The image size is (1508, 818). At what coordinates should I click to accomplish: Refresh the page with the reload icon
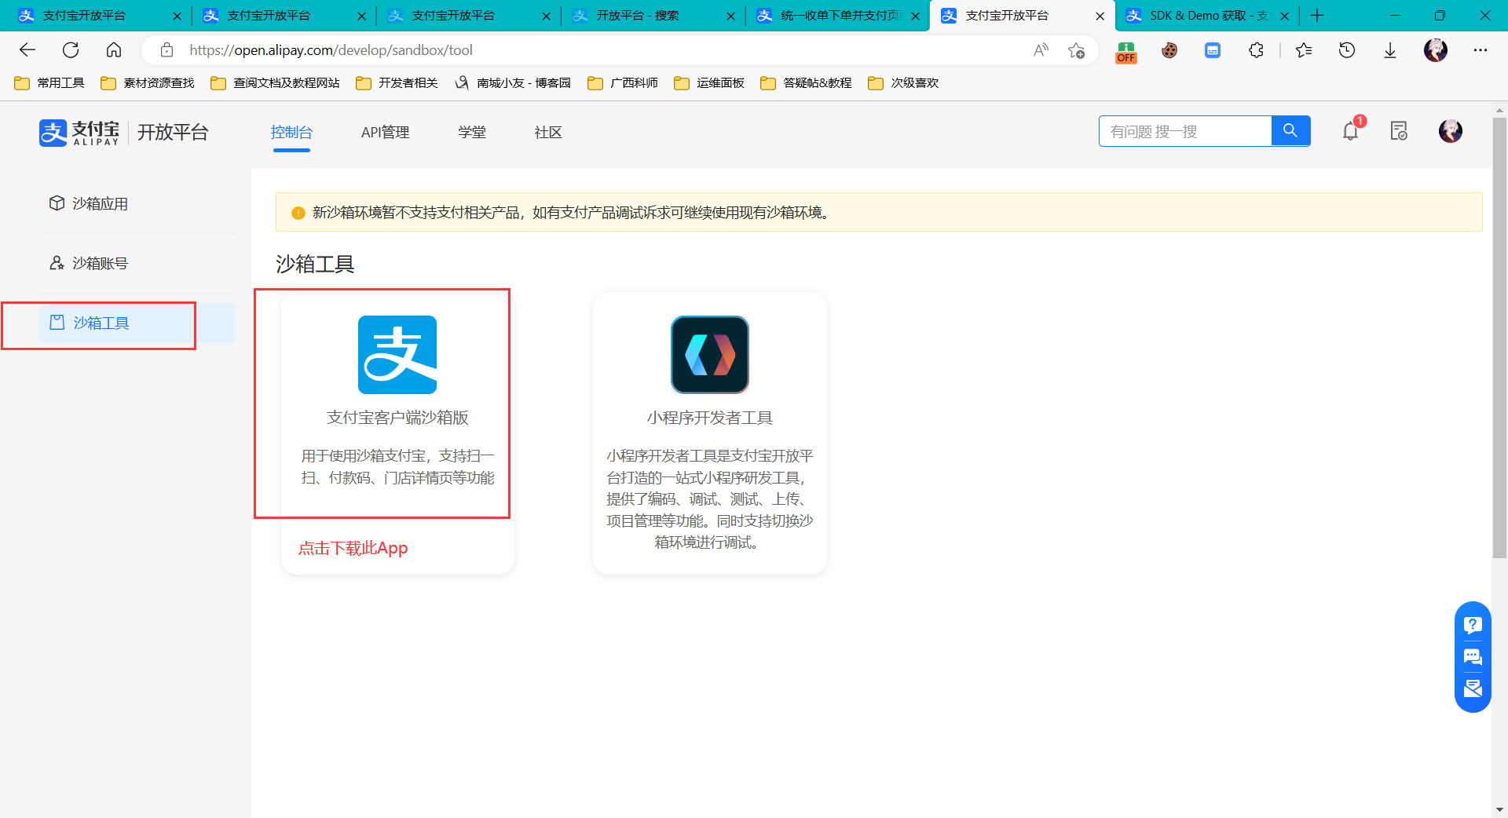(71, 50)
